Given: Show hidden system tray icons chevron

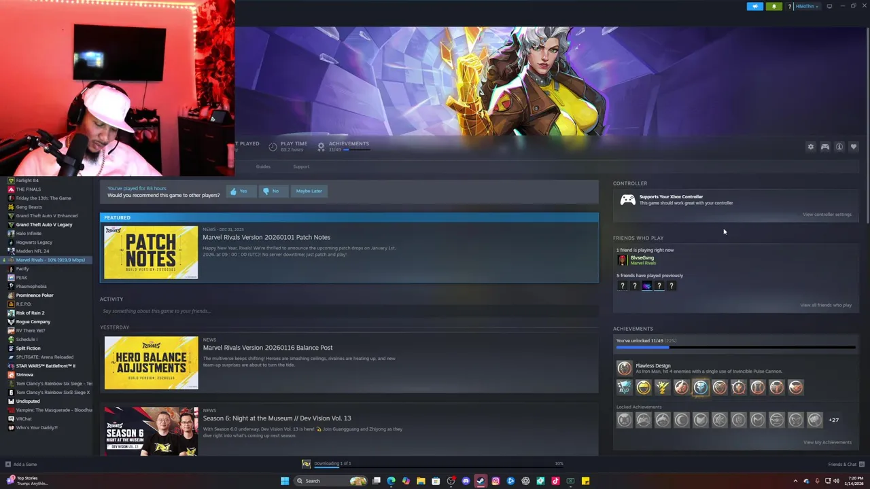Looking at the screenshot, I should click(x=795, y=481).
